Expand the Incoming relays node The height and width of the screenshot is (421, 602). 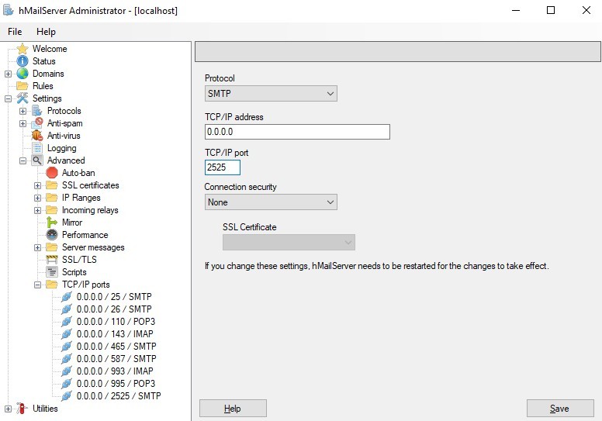pyautogui.click(x=37, y=210)
